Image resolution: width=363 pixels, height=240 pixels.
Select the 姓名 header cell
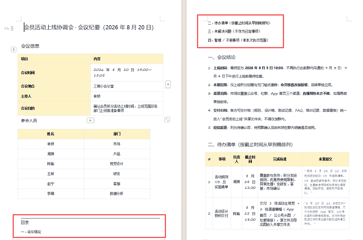51,134
